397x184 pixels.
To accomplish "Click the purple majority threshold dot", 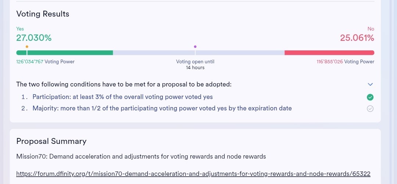I will 195,47.
